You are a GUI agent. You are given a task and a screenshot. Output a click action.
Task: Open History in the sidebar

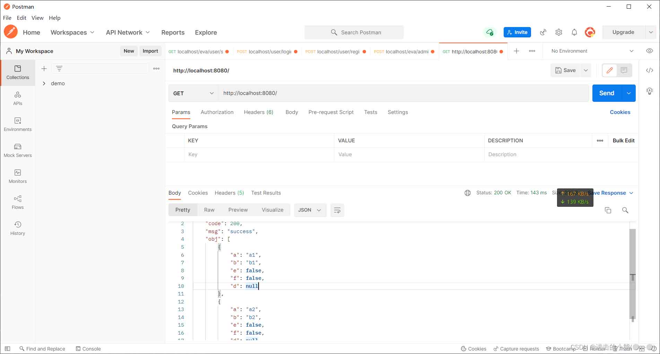tap(18, 228)
